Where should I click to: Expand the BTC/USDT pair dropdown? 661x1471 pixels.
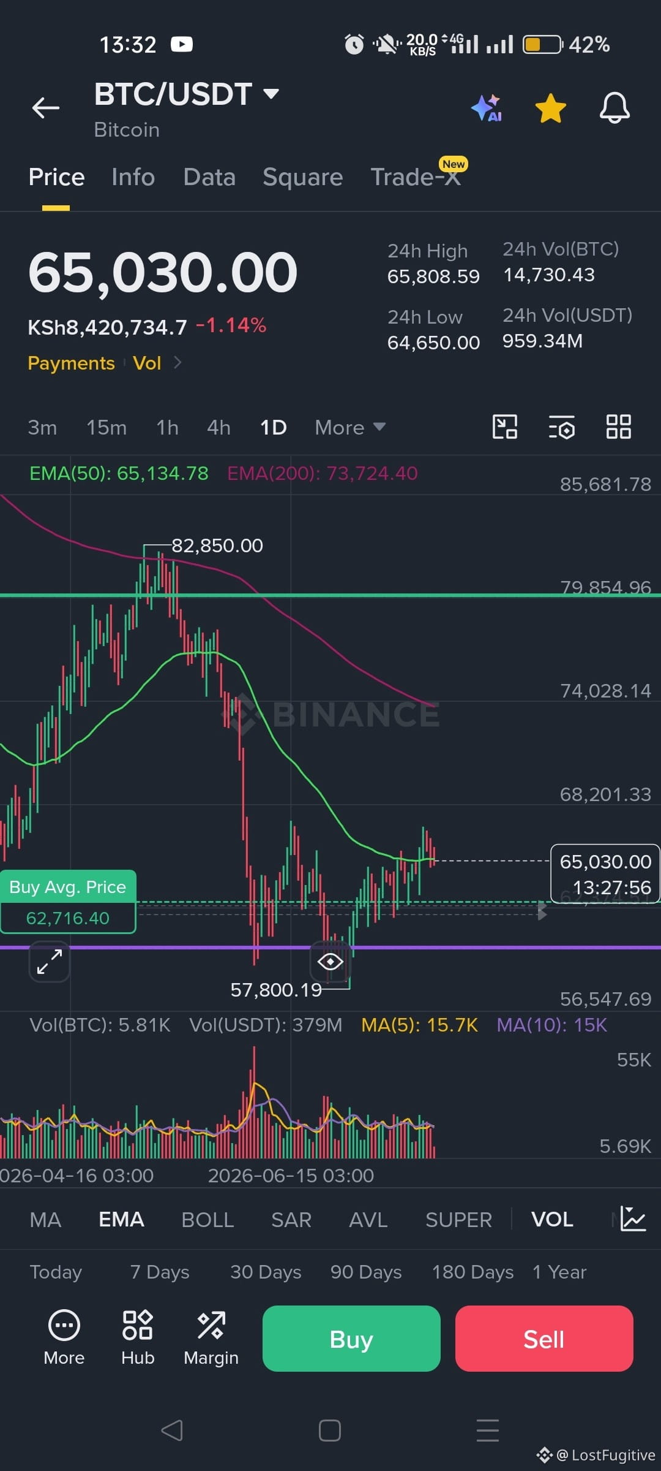(x=271, y=94)
